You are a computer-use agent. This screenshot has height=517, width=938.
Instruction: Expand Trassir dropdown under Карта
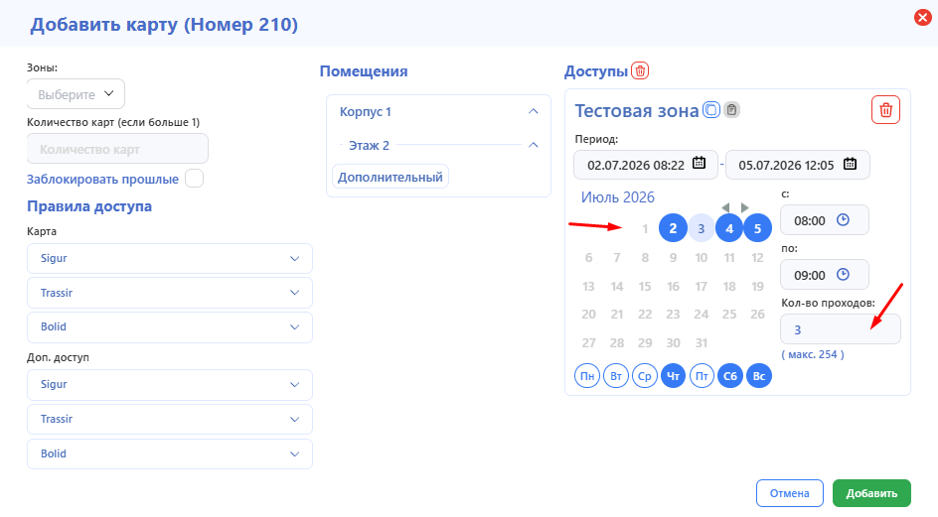[169, 293]
